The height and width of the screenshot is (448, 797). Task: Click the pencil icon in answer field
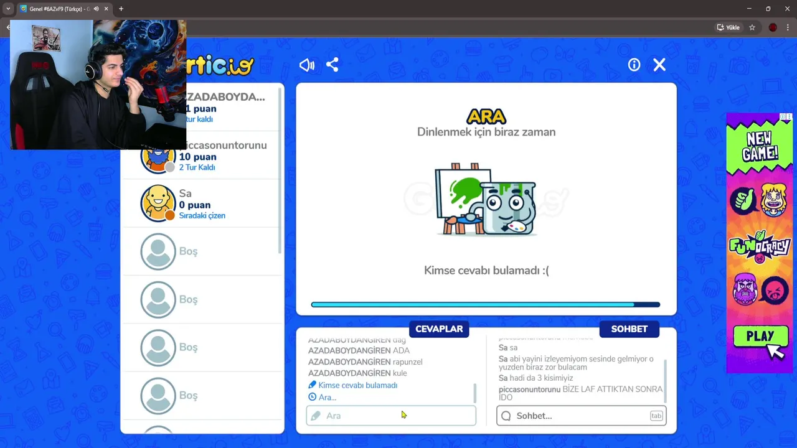click(x=316, y=416)
